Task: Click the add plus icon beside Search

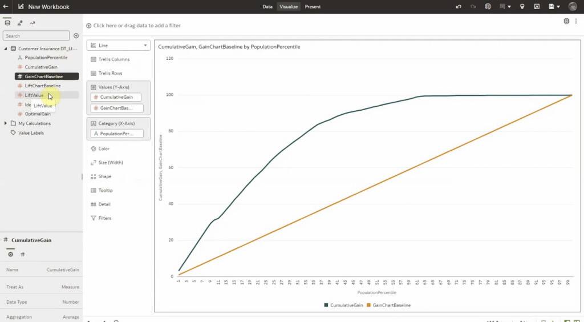Action: point(76,36)
